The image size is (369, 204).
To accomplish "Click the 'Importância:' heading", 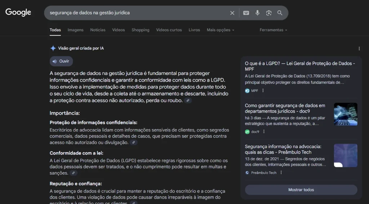I will (65, 113).
